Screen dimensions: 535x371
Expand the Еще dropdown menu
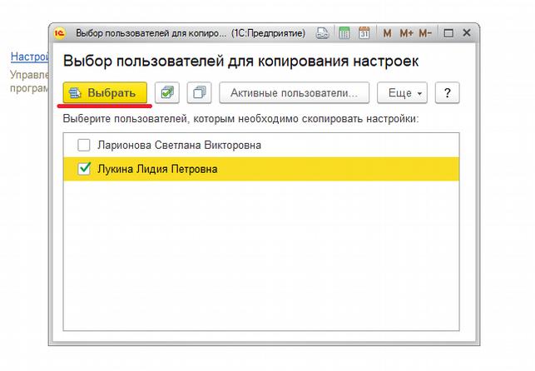coord(402,93)
